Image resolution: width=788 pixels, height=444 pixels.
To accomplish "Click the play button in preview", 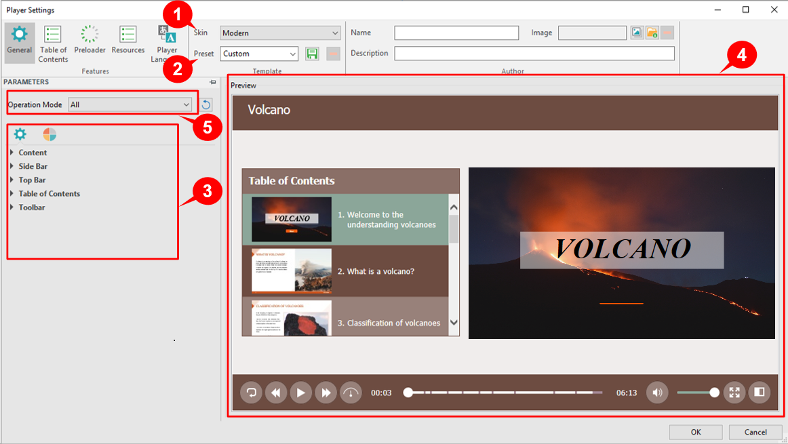I will coord(300,392).
